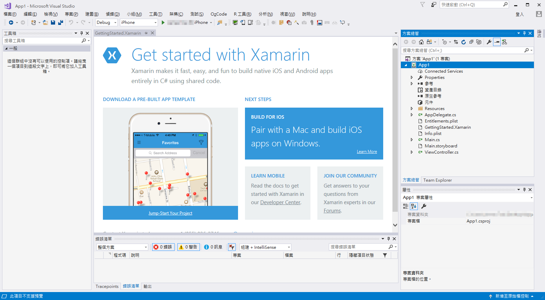Click the Learn More link
The image size is (545, 300).
367,152
